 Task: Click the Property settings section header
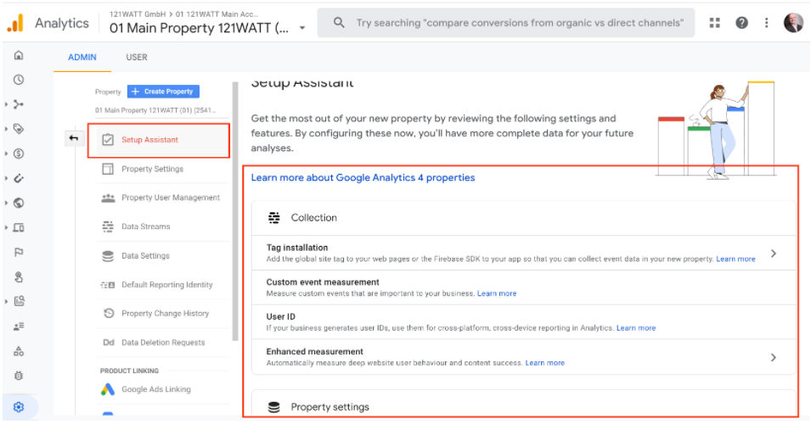pyautogui.click(x=523, y=405)
